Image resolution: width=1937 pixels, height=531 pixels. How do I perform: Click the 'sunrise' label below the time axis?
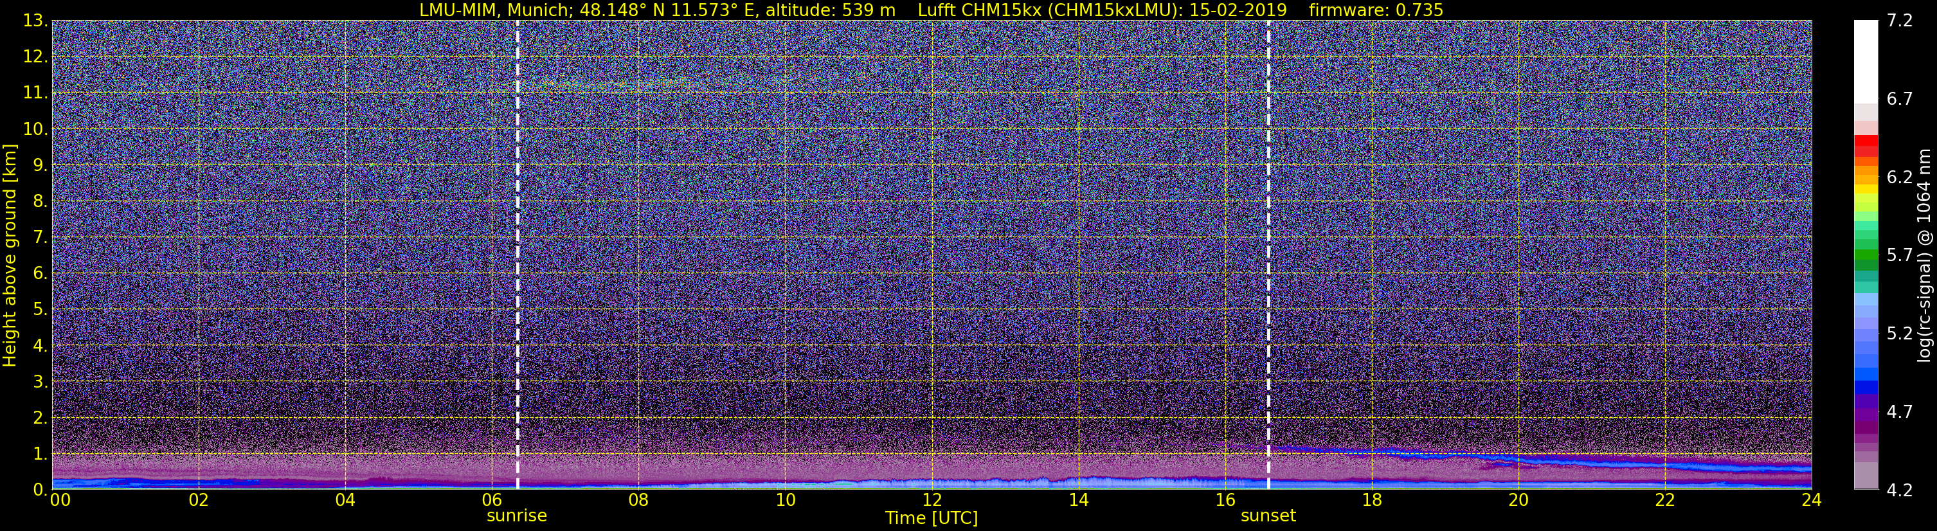[517, 516]
